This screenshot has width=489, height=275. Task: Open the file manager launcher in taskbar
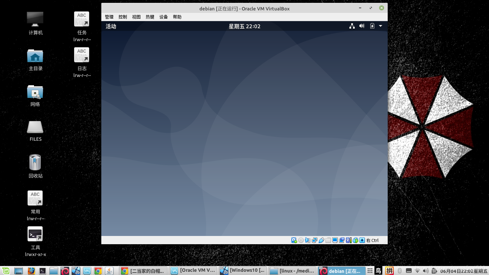click(54, 271)
